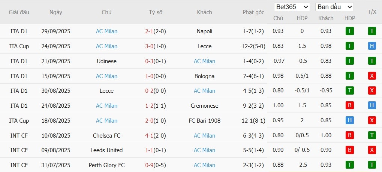Click the green T badge in the Perth Glory FC row T/X column
Image resolution: width=382 pixels, height=172 pixels.
coord(372,165)
